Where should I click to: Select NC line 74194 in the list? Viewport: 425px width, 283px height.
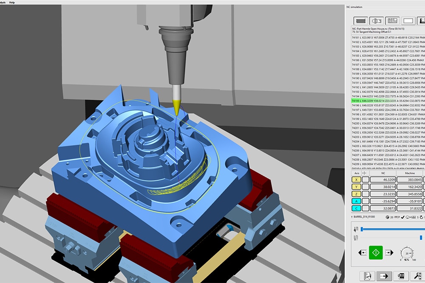388,96
